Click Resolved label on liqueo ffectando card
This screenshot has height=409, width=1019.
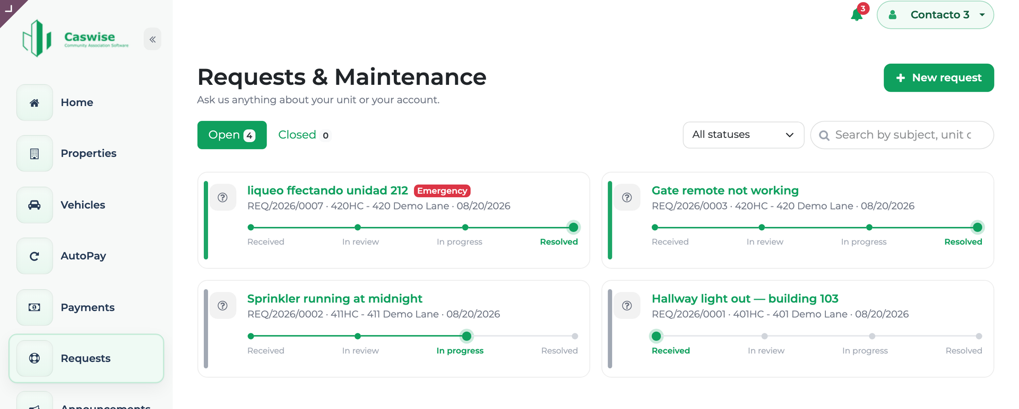tap(559, 242)
